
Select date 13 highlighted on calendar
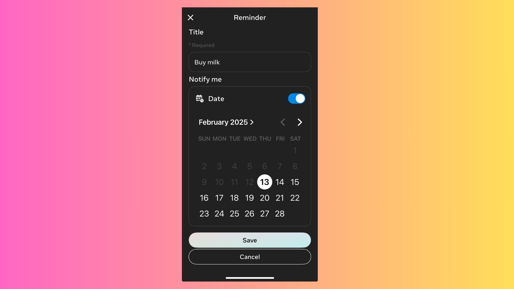pyautogui.click(x=264, y=182)
